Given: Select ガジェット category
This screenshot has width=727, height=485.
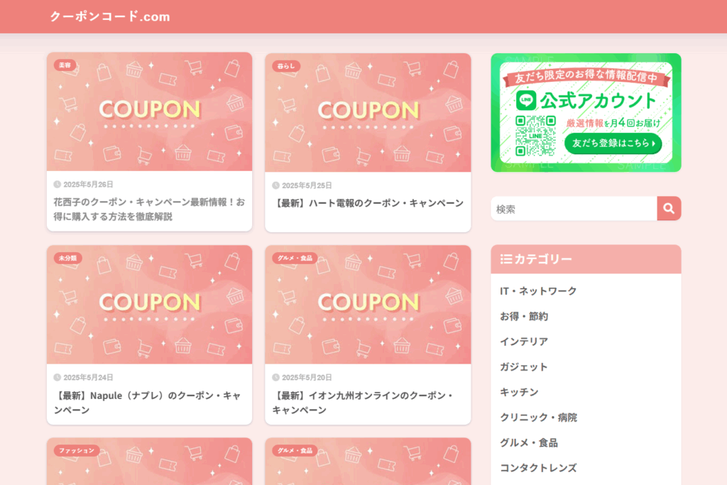Looking at the screenshot, I should click(x=524, y=366).
